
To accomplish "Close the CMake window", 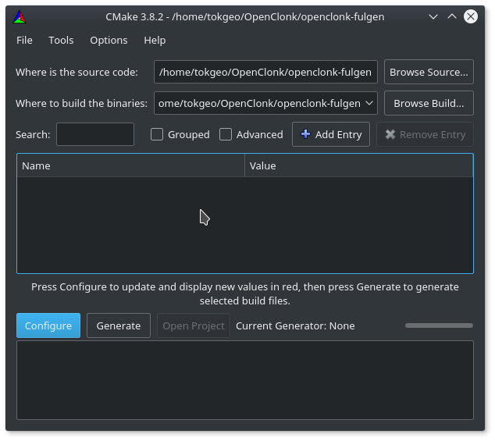I will (x=470, y=16).
